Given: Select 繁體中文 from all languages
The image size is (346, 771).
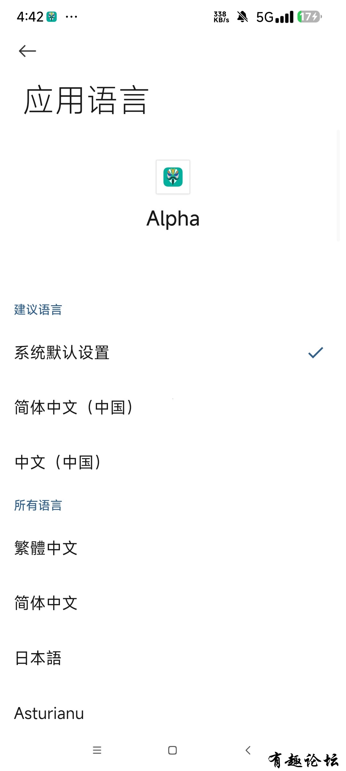Looking at the screenshot, I should pos(173,548).
